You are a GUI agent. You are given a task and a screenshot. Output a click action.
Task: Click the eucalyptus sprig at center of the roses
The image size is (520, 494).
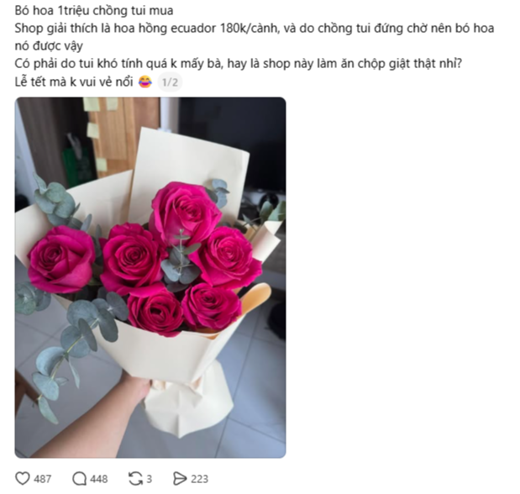181,260
